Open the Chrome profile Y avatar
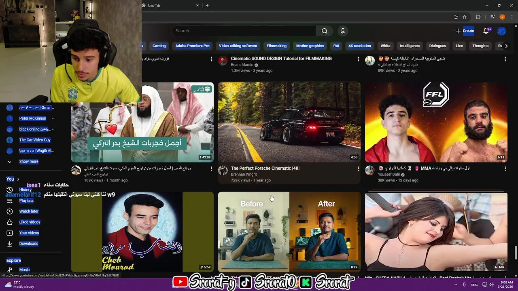 pyautogui.click(x=502, y=17)
